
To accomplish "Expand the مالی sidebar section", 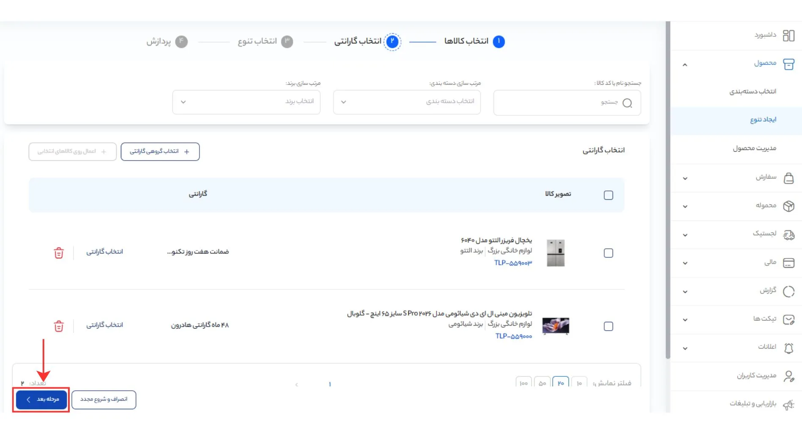I will click(685, 263).
